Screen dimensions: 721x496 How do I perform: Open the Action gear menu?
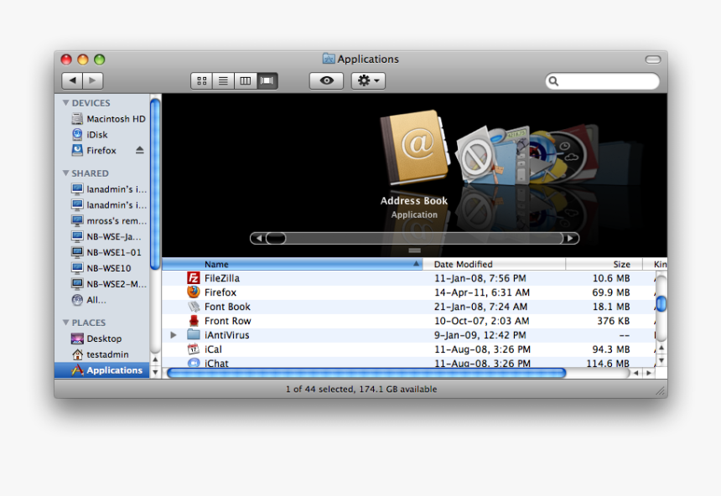366,80
